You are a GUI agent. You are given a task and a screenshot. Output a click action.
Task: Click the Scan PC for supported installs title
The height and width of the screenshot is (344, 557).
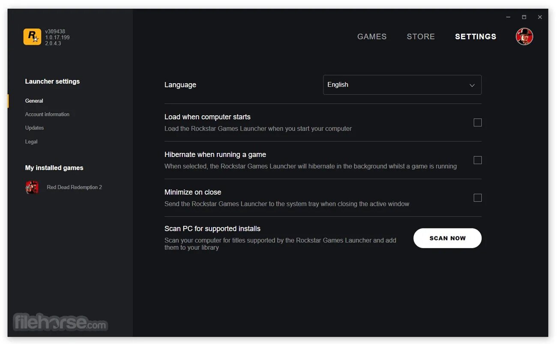[x=213, y=229]
